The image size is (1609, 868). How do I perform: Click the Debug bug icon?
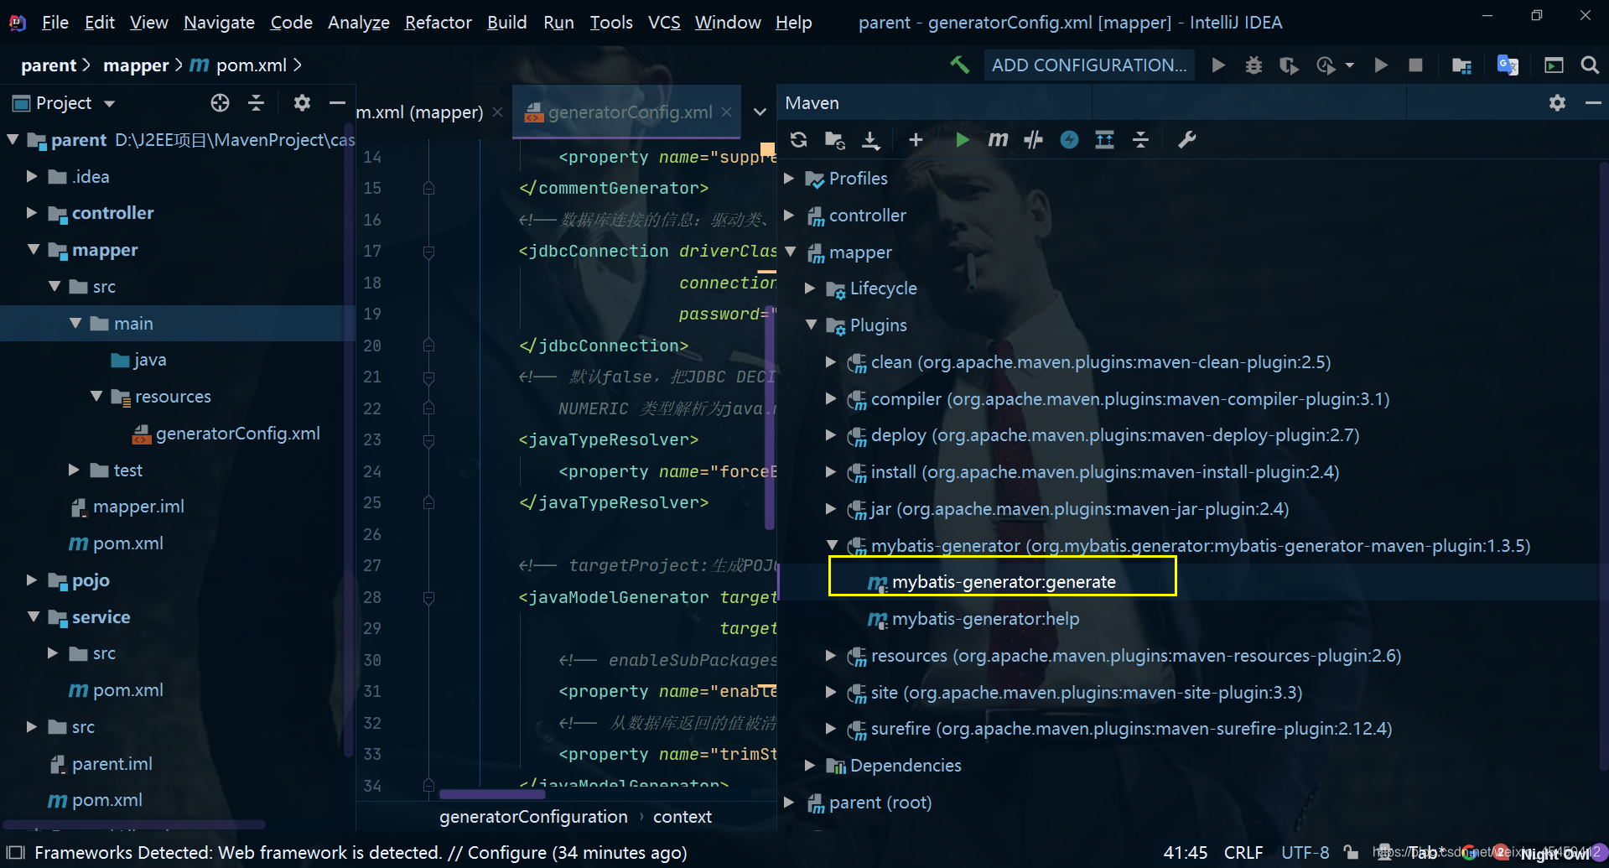coord(1253,65)
